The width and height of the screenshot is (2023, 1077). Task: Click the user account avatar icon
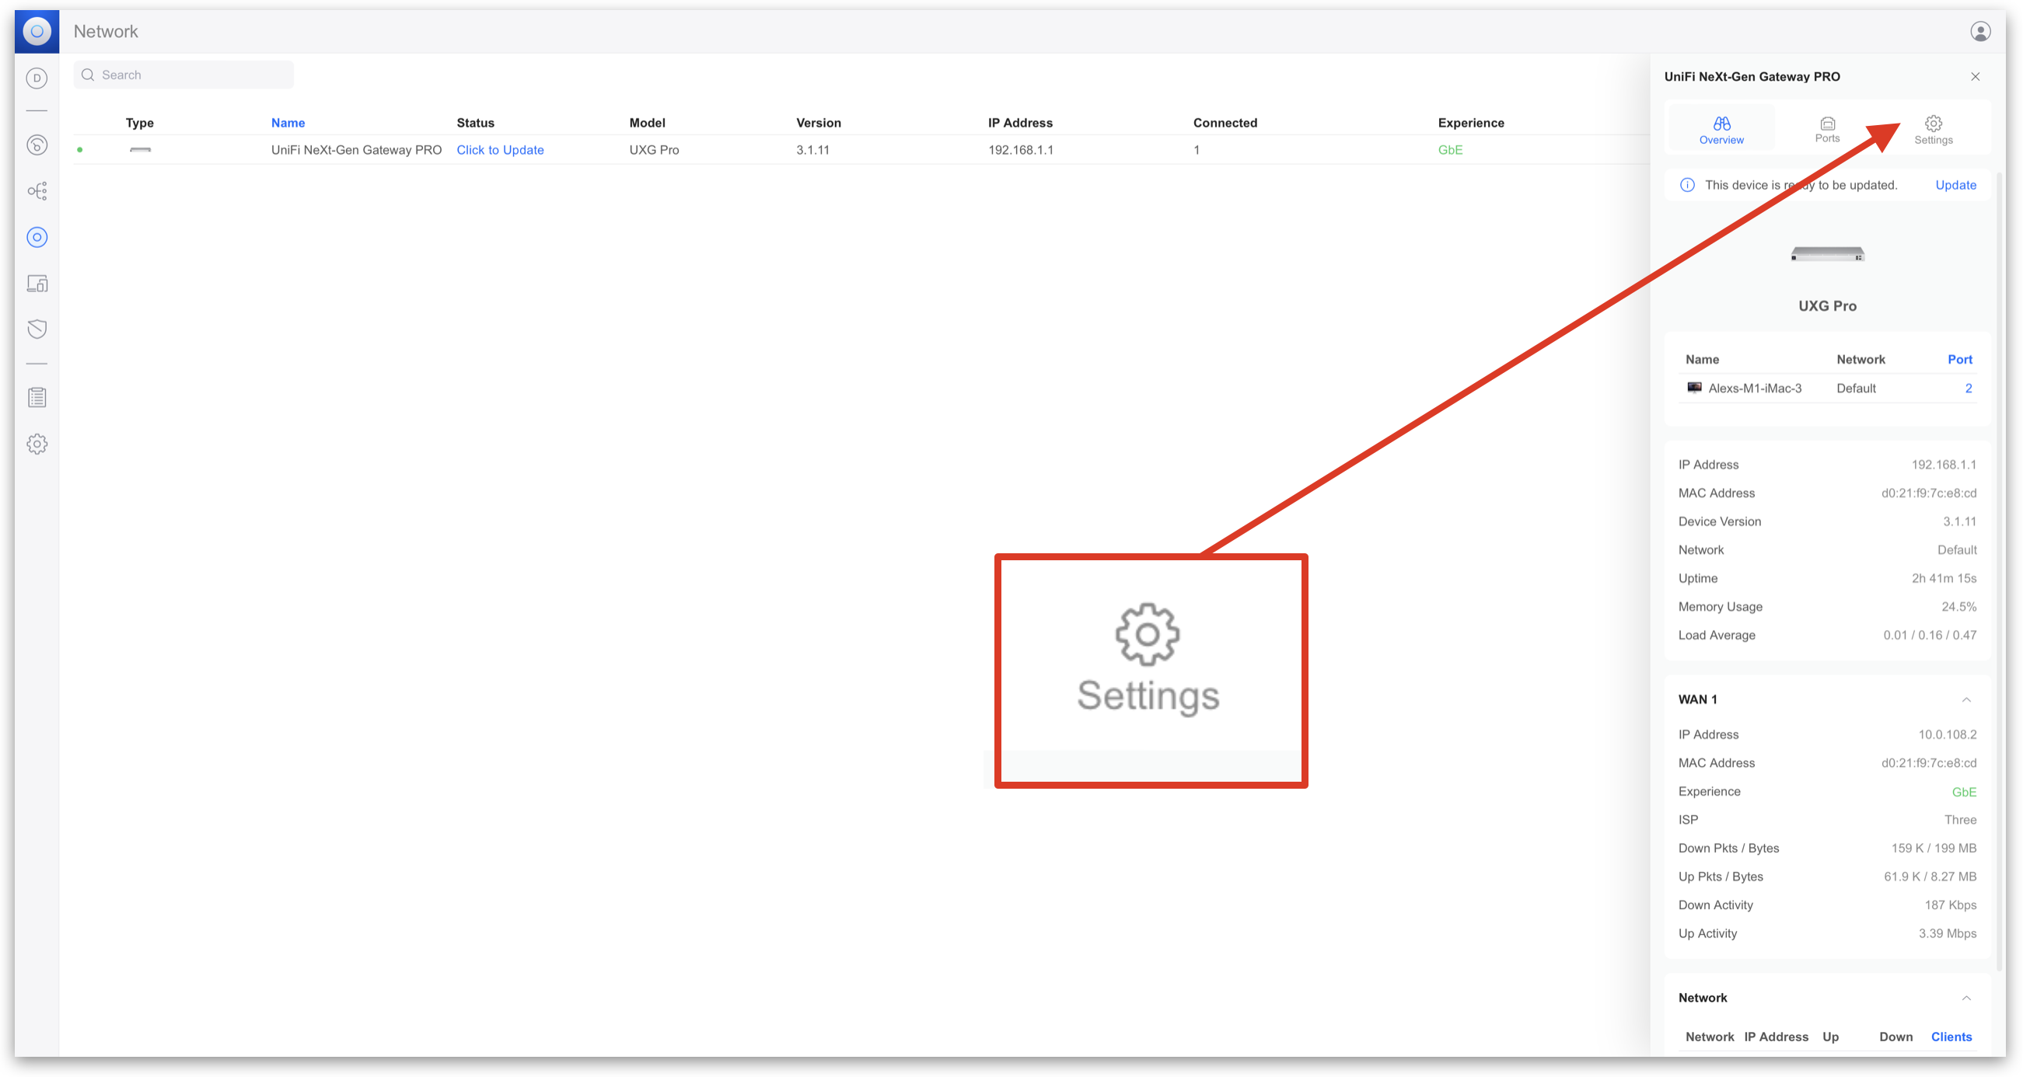click(x=1979, y=31)
